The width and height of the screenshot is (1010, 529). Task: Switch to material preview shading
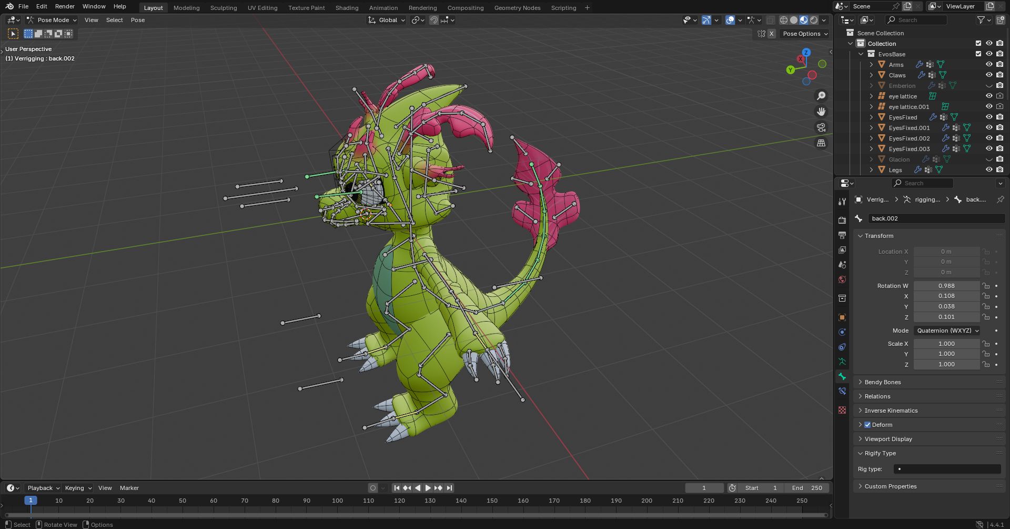tap(804, 20)
